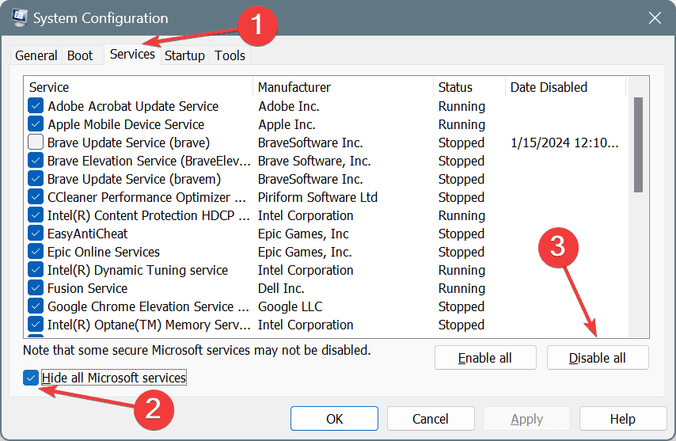Toggle Google Chrome Elevation Service checkbox

pyautogui.click(x=36, y=306)
